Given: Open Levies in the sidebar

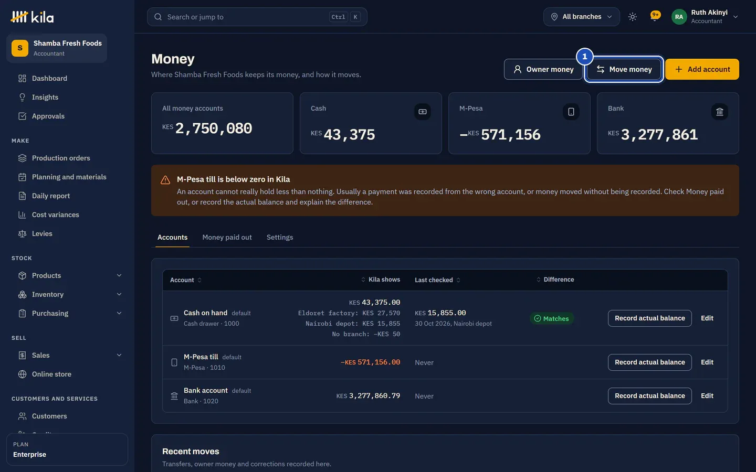Looking at the screenshot, I should click(x=67, y=233).
